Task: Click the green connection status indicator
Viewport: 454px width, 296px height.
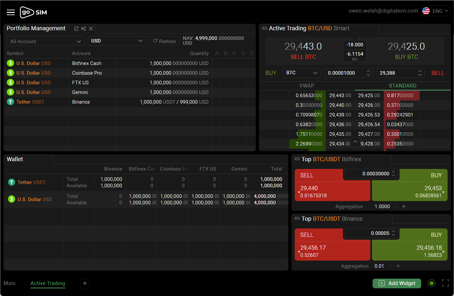Action: [431, 283]
